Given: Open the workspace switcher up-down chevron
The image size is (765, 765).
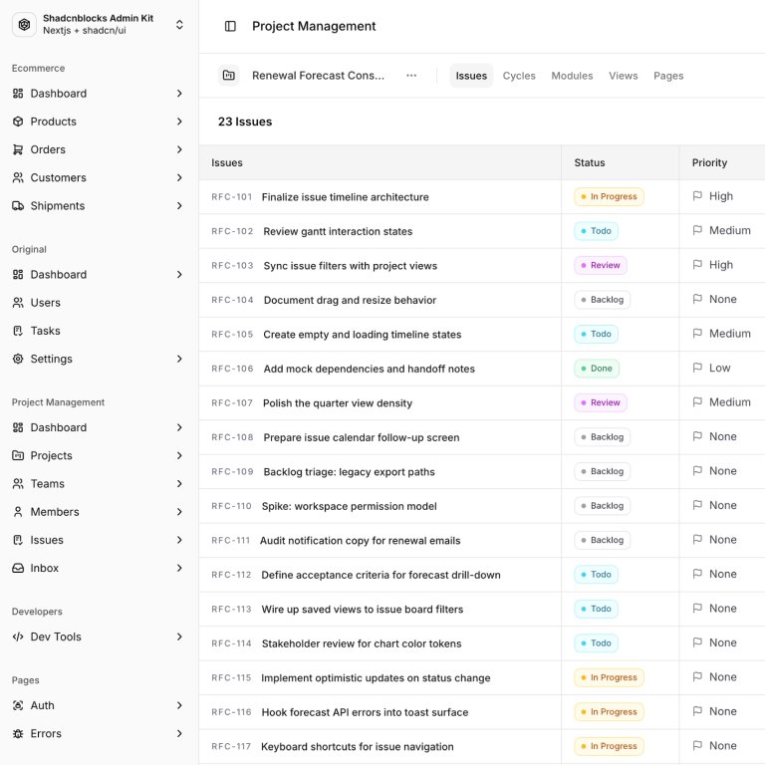Looking at the screenshot, I should tap(179, 24).
